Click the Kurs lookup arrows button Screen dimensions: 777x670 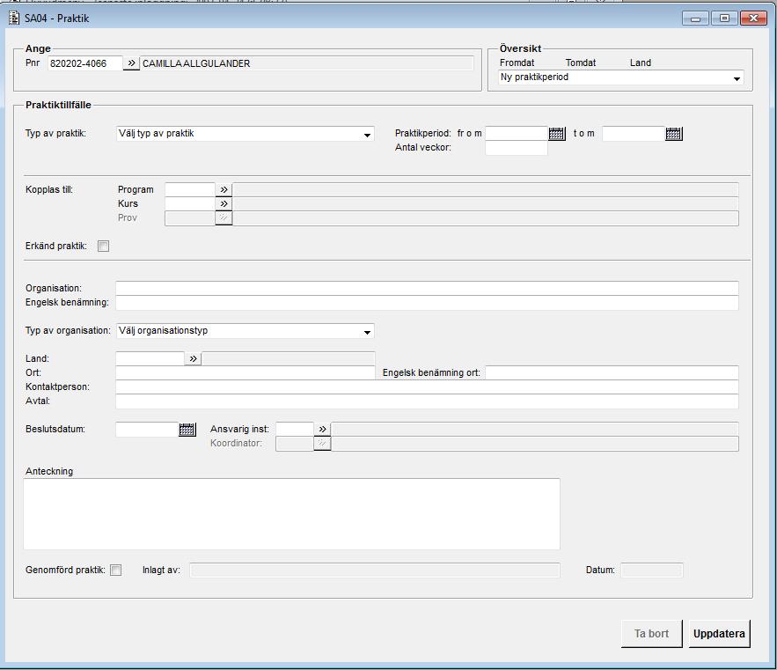[x=224, y=204]
